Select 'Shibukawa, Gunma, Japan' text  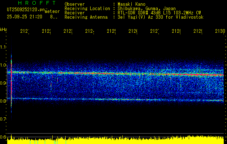point(147,9)
